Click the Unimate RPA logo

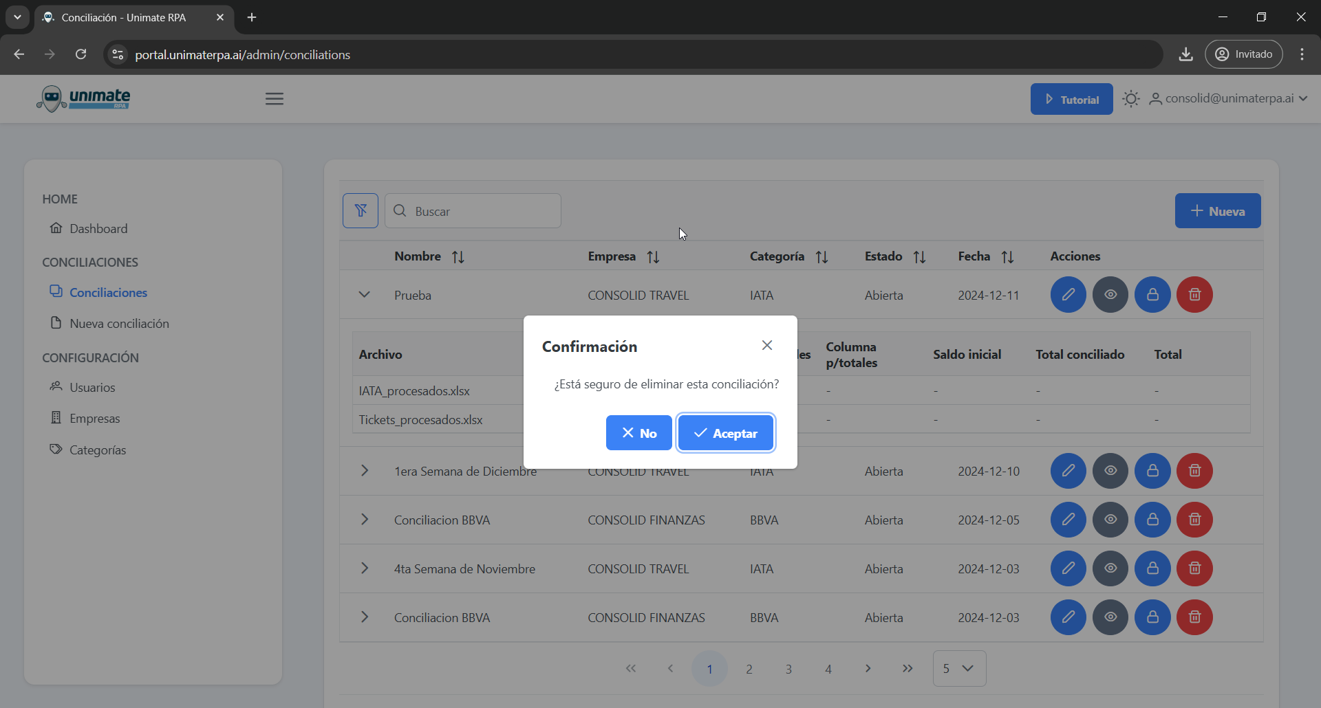(x=84, y=99)
